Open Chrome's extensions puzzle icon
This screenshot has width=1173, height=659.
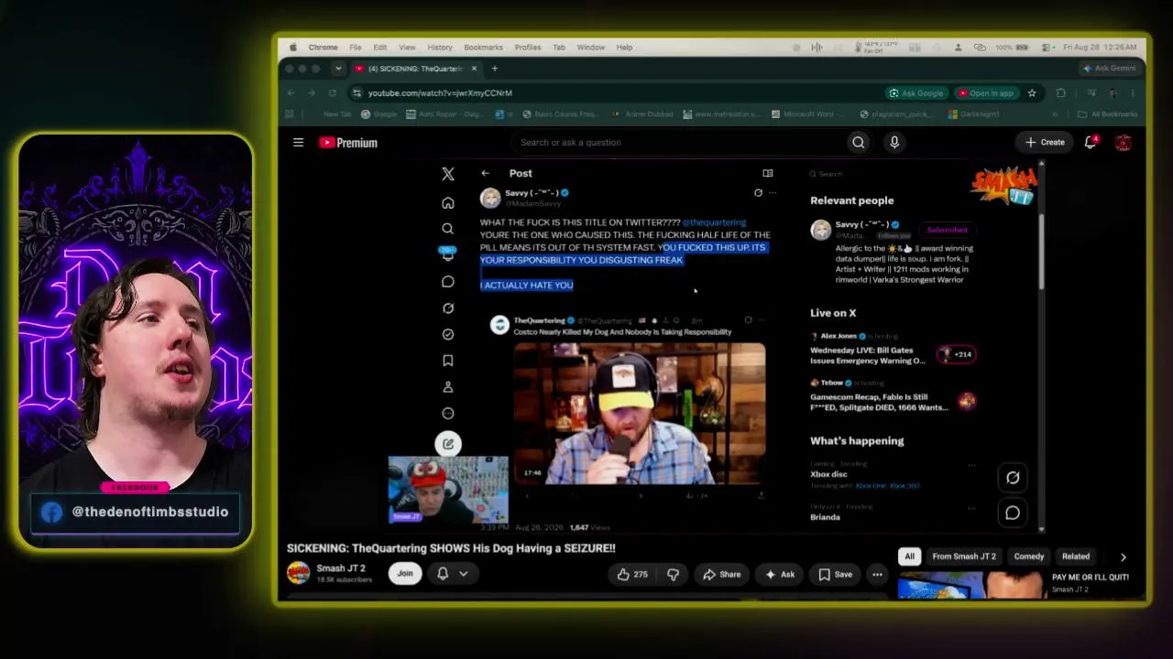[1061, 92]
